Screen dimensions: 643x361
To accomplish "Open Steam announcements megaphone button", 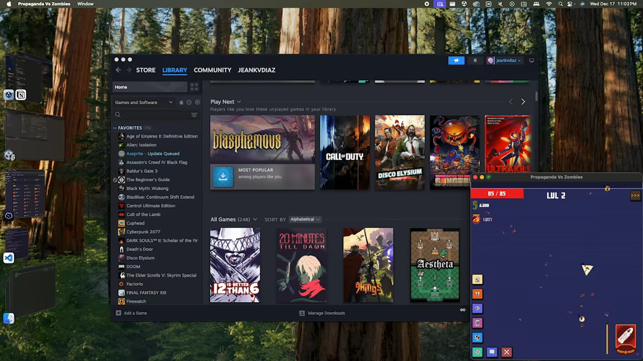I will 456,60.
